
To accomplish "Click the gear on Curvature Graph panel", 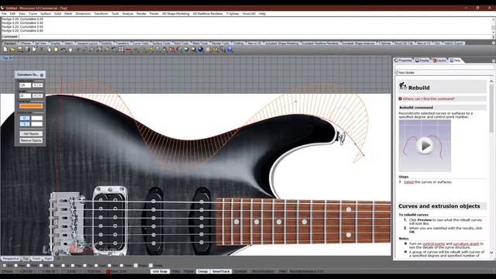I will click(x=42, y=75).
